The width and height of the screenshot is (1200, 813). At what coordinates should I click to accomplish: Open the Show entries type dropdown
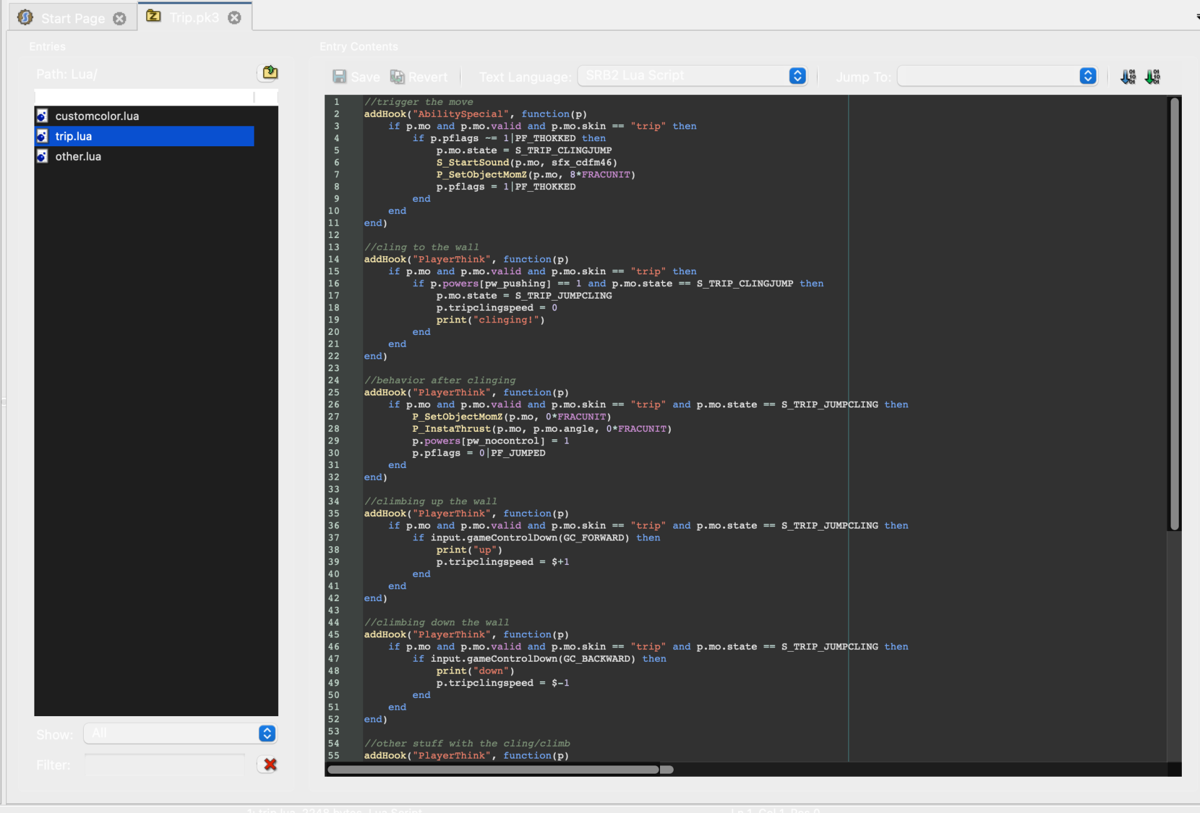[180, 734]
